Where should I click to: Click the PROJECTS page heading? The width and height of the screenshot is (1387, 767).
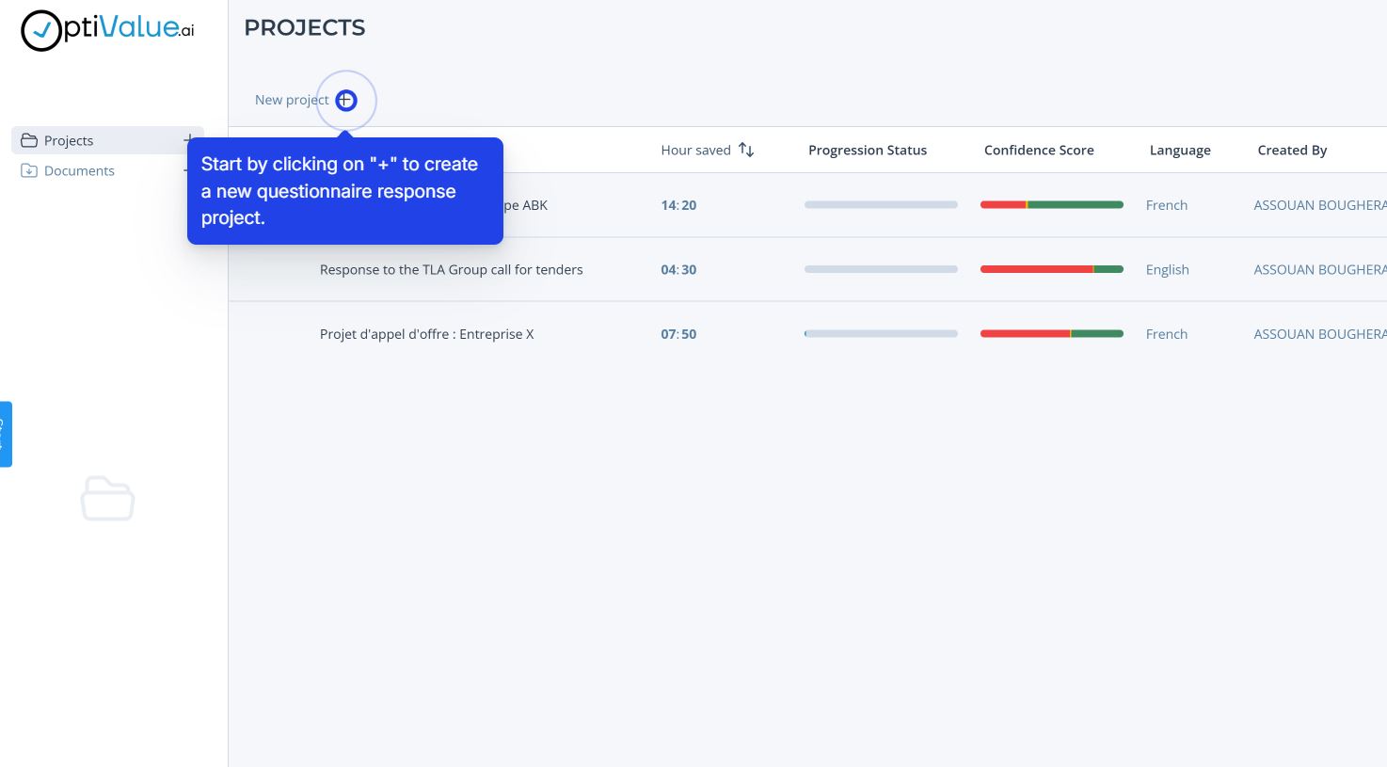click(x=305, y=27)
